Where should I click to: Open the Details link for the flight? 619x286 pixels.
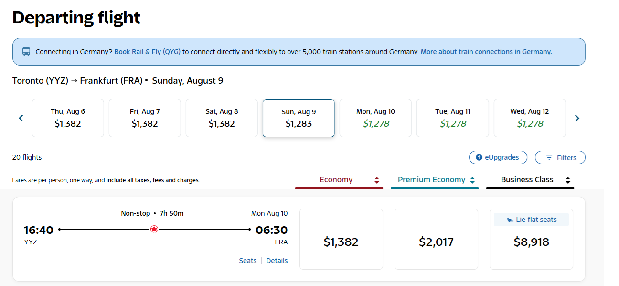277,261
